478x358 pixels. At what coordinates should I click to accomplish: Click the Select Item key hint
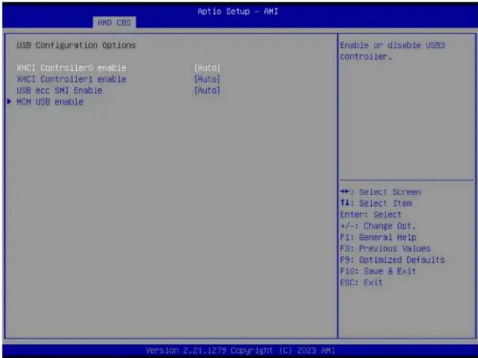[376, 203]
